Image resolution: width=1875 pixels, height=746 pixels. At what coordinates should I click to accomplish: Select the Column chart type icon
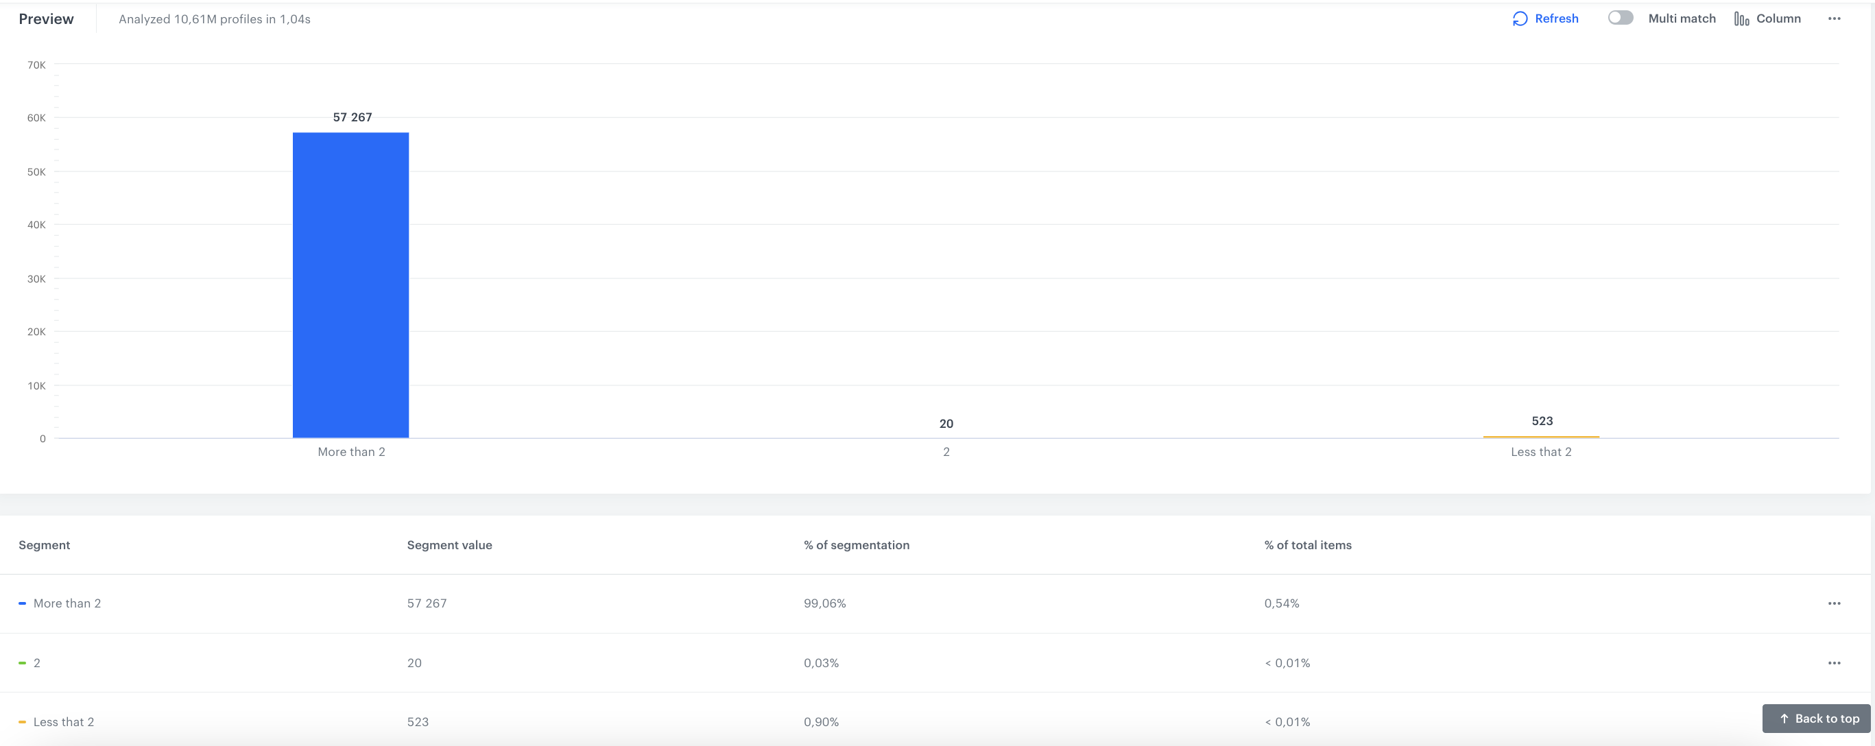click(1743, 19)
